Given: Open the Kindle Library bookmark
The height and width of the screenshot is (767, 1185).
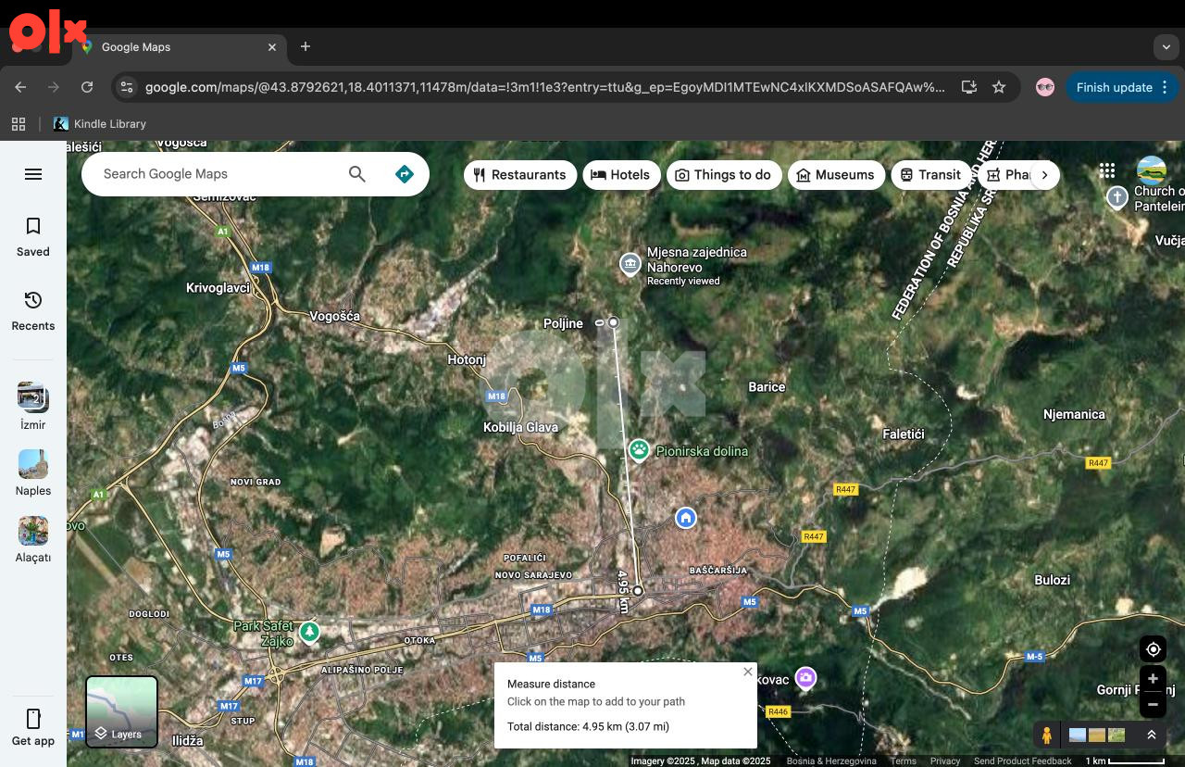Looking at the screenshot, I should pos(100,123).
